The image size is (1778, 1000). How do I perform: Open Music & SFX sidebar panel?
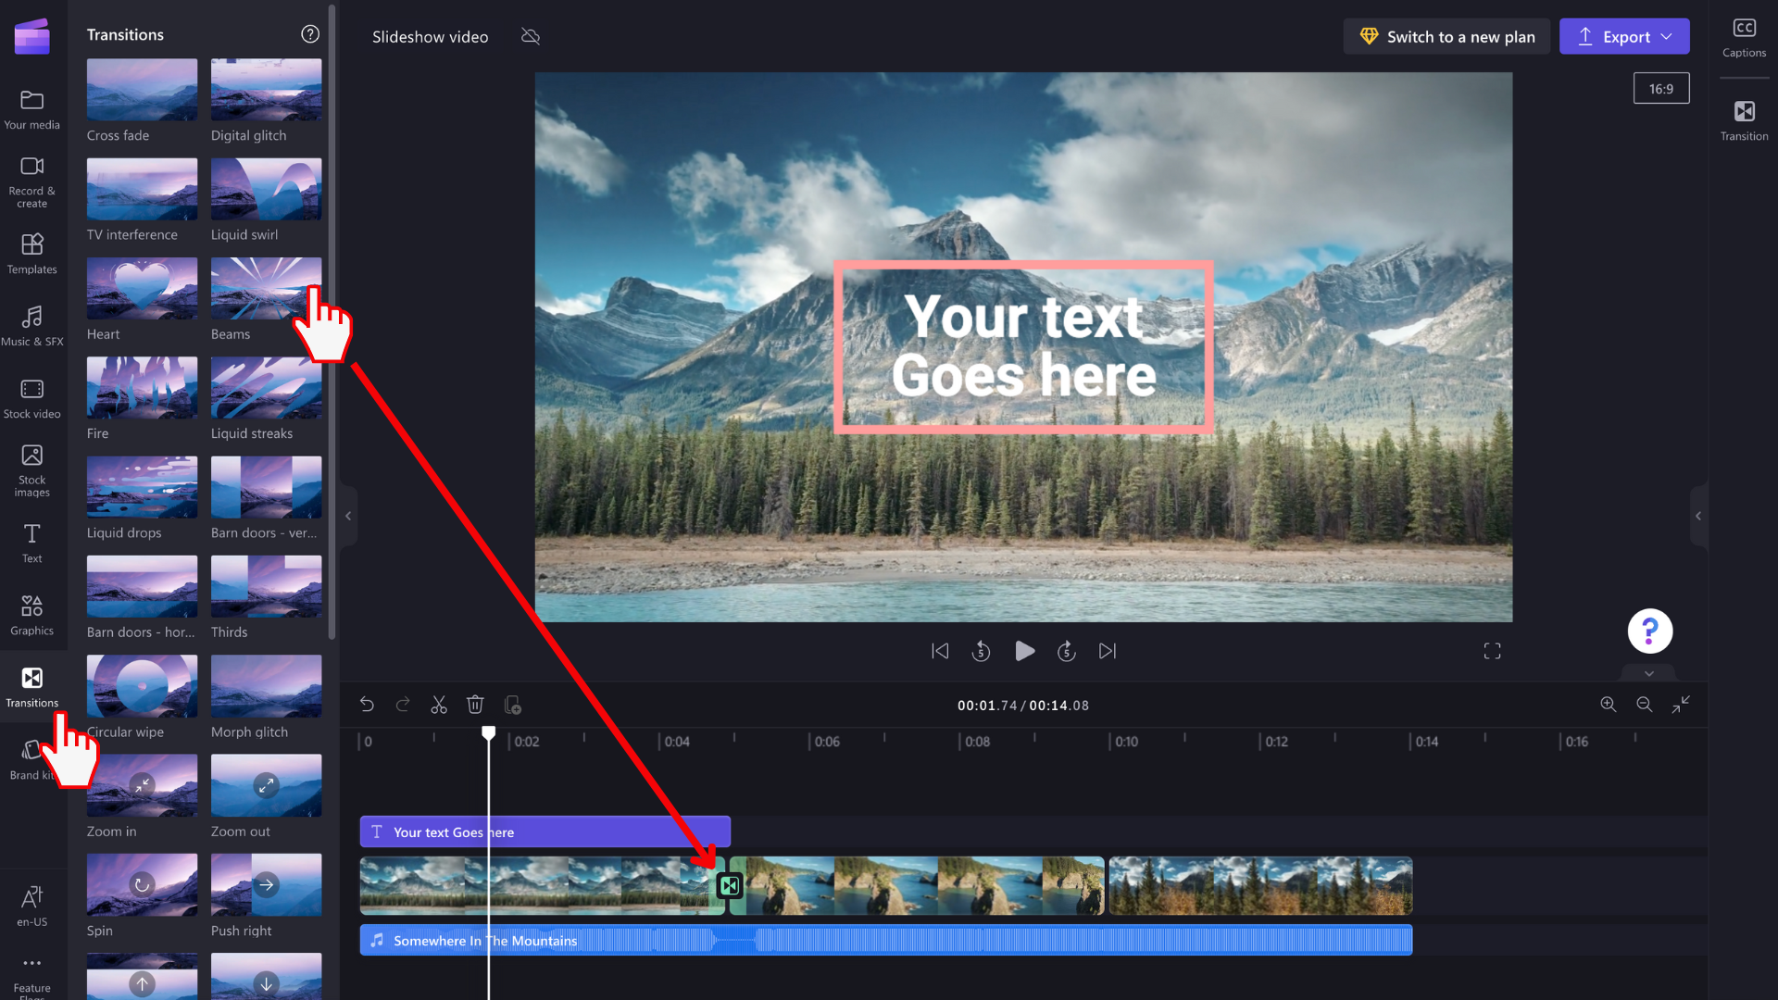[32, 326]
